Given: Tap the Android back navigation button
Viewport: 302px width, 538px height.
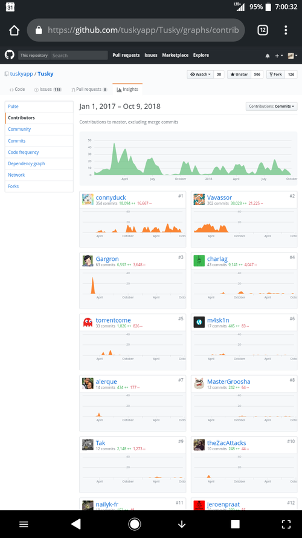Looking at the screenshot, I should pos(75,524).
